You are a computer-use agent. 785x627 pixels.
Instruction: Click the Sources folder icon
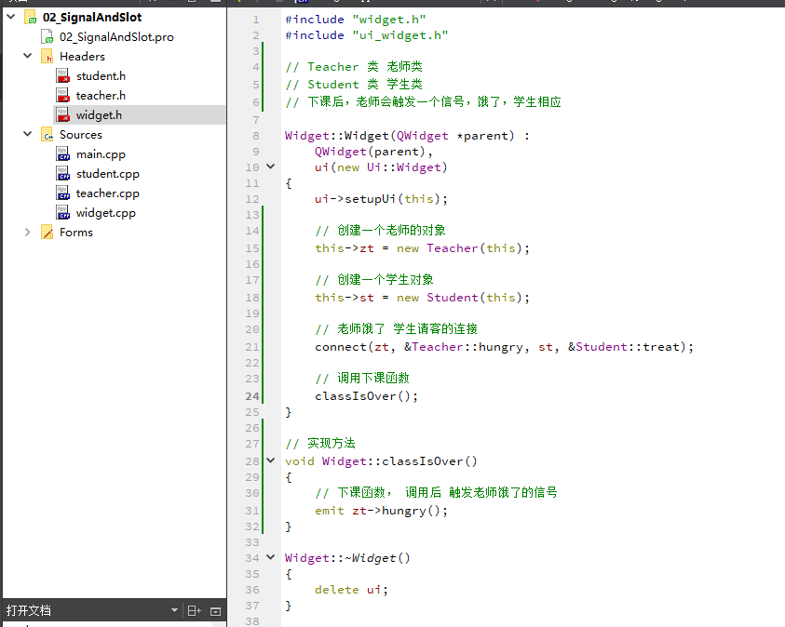pos(47,135)
